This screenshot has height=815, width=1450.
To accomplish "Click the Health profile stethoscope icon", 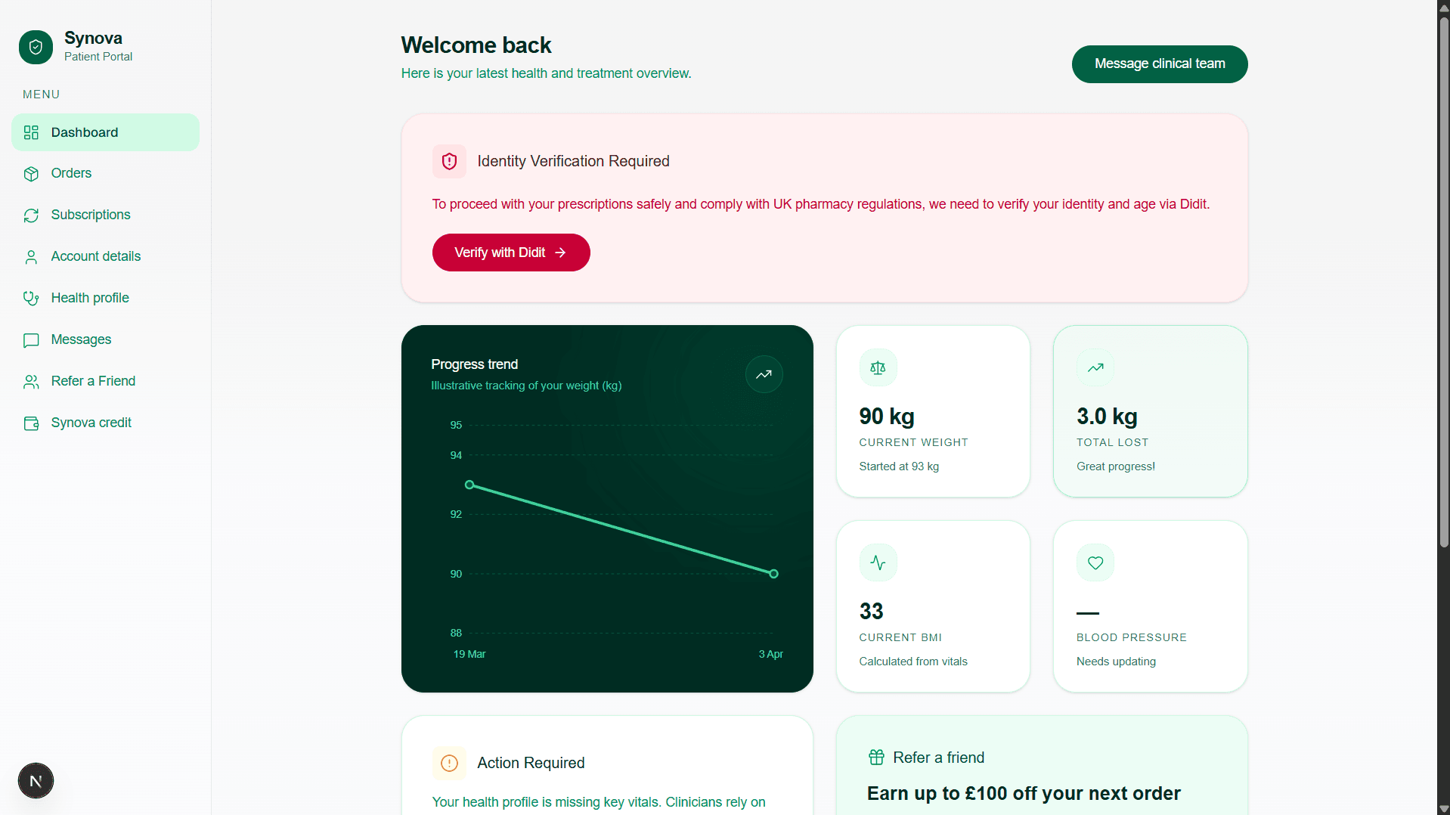I will (31, 298).
